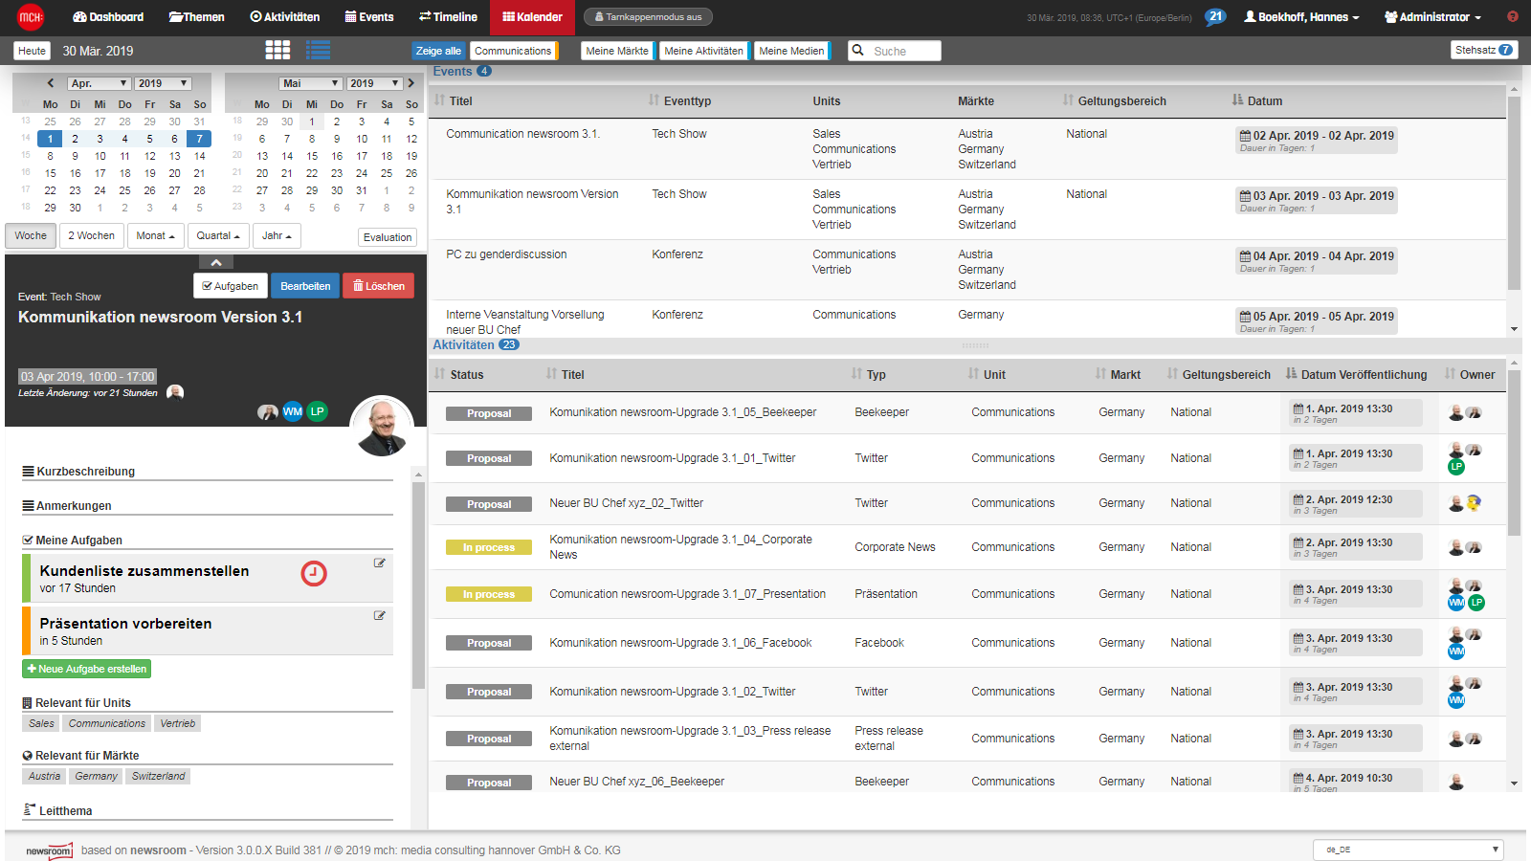Open the 'Mai' month selector dropdown

tap(310, 83)
